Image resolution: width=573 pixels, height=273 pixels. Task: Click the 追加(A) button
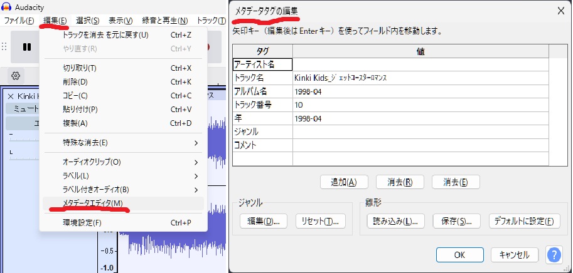click(x=339, y=182)
